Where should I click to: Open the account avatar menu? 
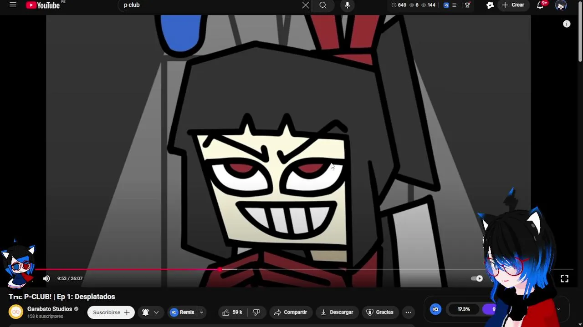(561, 5)
